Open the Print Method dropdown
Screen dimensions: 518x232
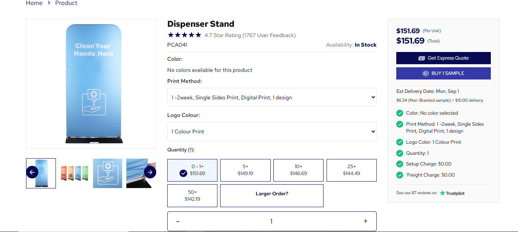click(271, 97)
